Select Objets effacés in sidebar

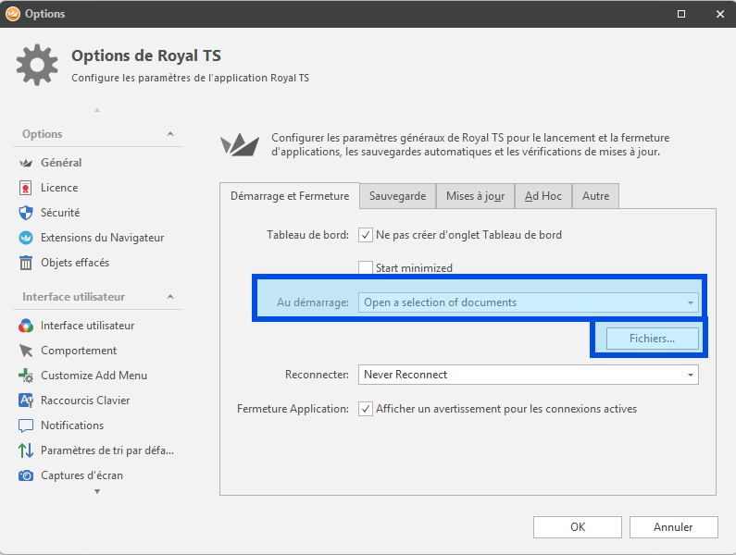point(75,263)
